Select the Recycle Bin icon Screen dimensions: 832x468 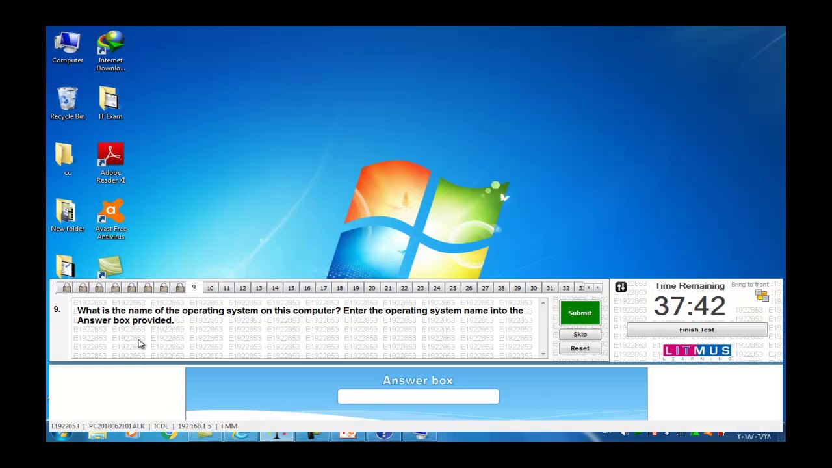point(68,103)
